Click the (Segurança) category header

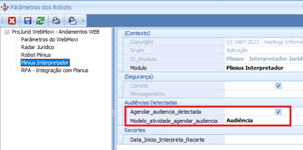[x=138, y=77]
